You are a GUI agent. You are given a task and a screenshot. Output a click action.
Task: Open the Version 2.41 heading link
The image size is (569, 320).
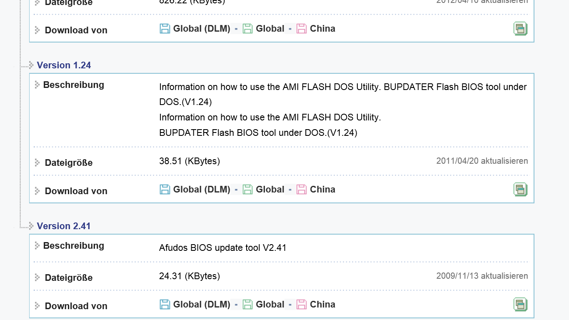click(x=64, y=226)
